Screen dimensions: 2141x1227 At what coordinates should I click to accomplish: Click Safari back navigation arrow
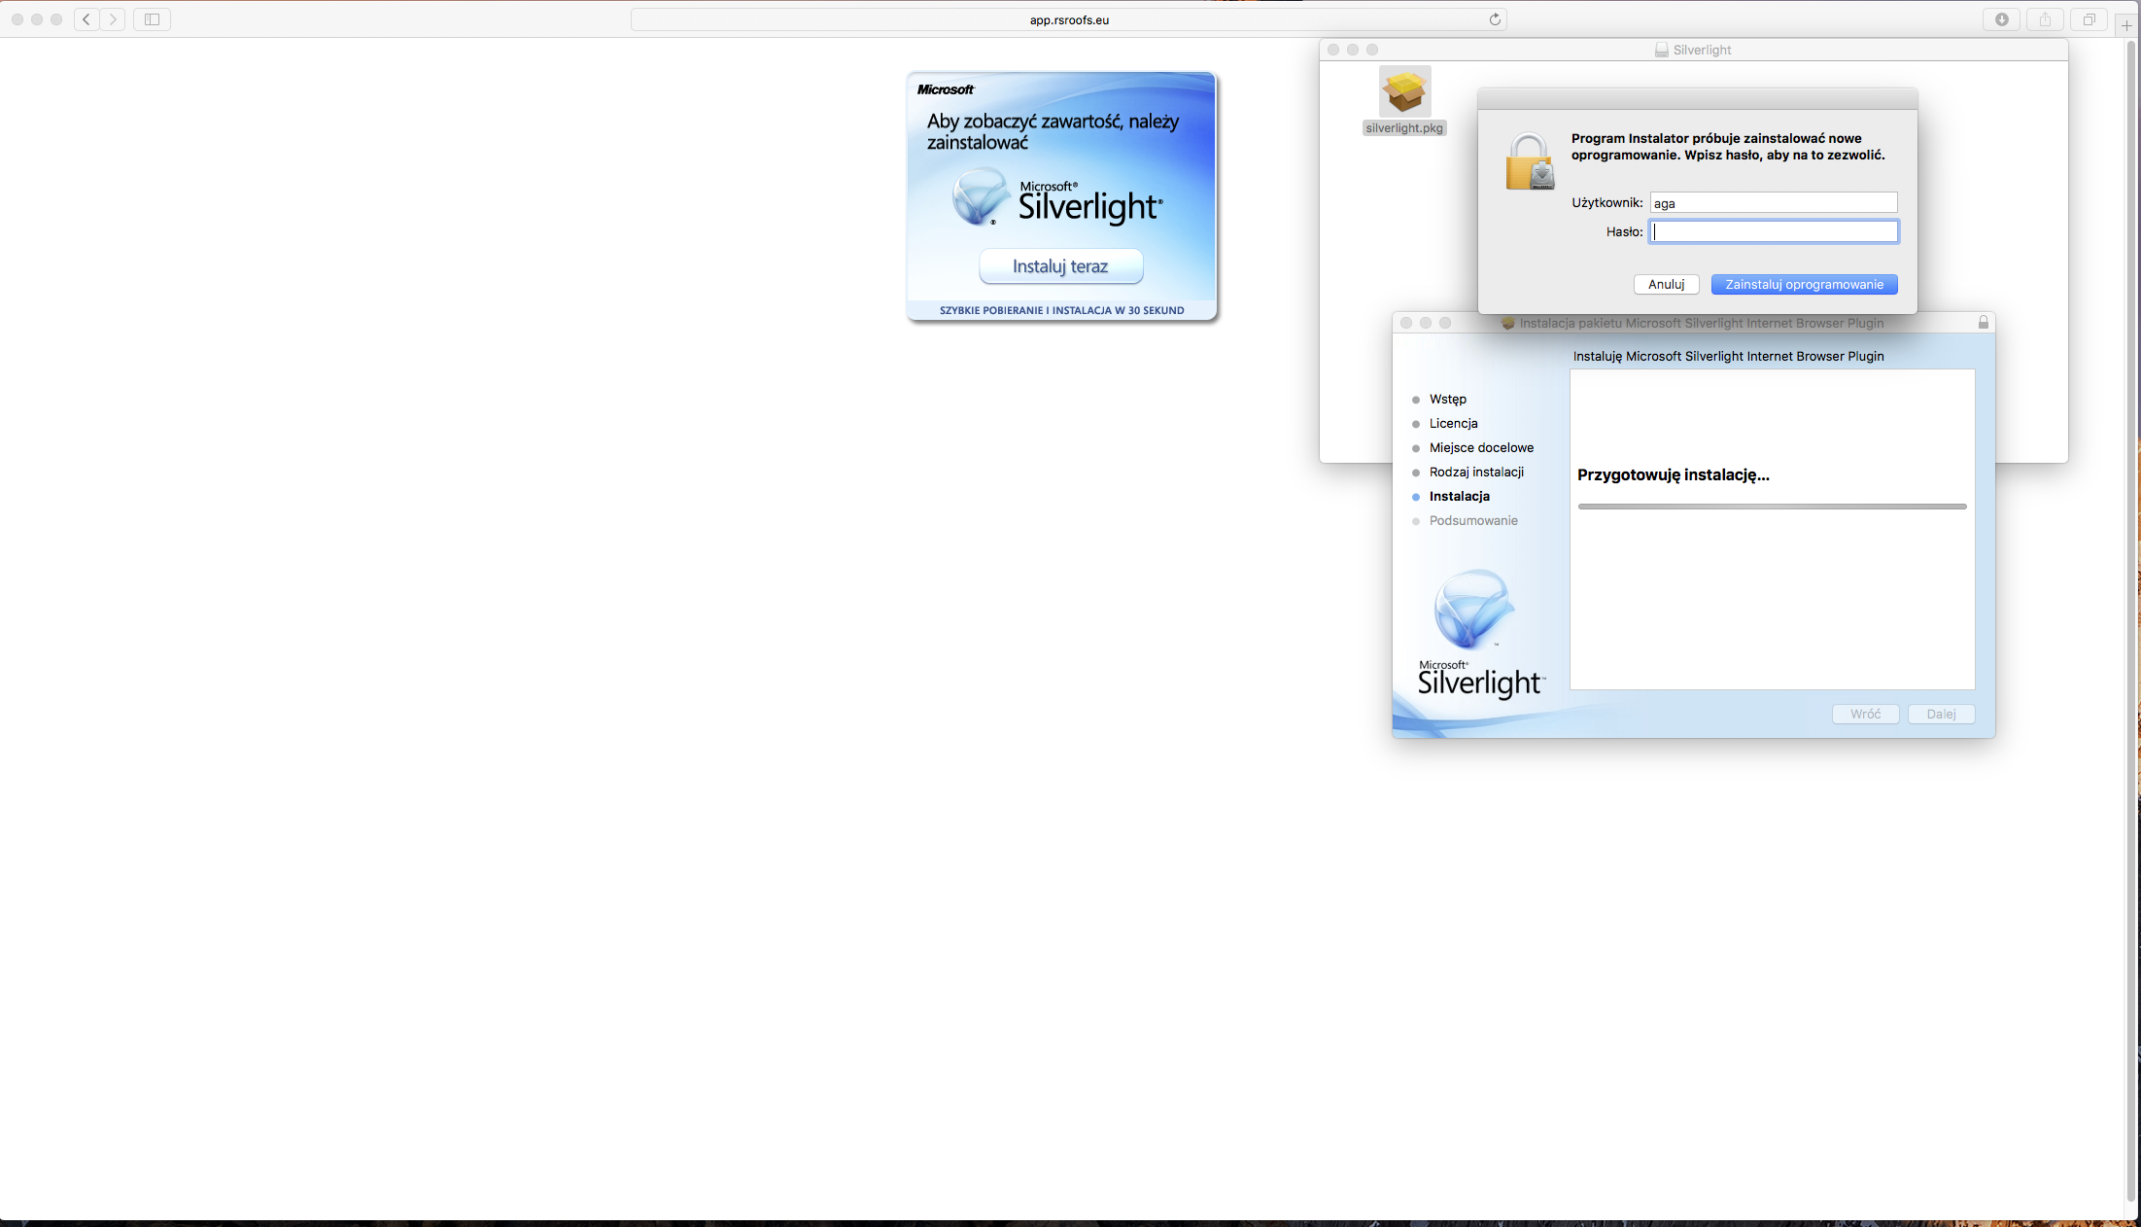click(86, 19)
